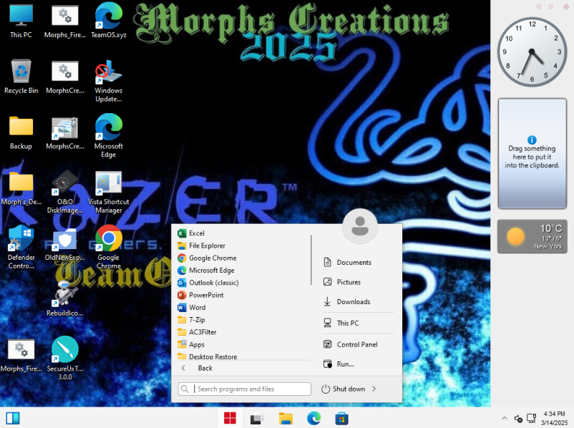Viewport: 574px width, 428px height.
Task: Open the Run... dialog from Start menu
Action: 359,364
